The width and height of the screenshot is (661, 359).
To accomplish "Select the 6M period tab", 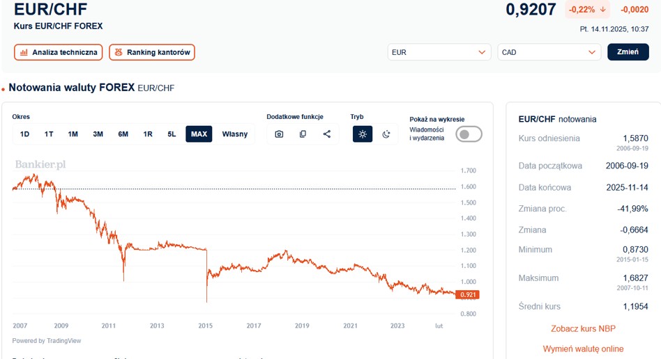I will pyautogui.click(x=123, y=134).
